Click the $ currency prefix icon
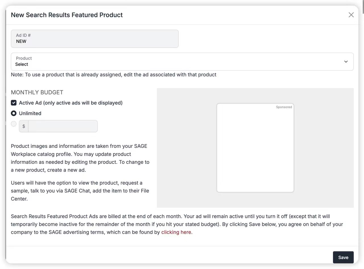 pos(24,126)
